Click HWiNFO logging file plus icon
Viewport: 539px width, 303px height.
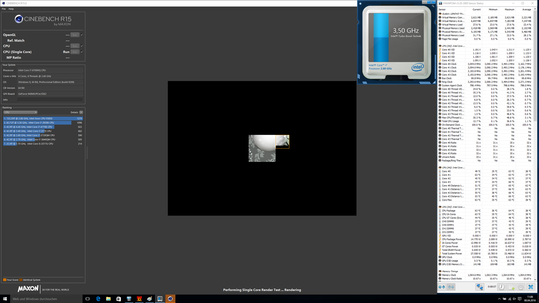[511, 287]
